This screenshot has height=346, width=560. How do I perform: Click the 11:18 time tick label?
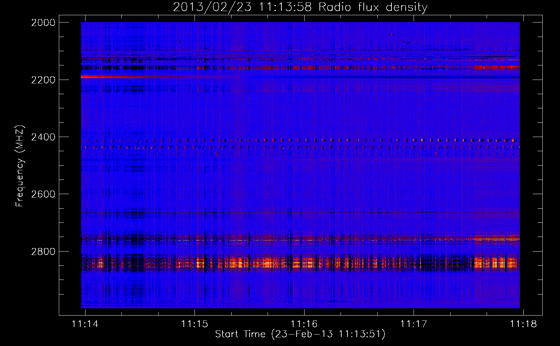pyautogui.click(x=523, y=324)
